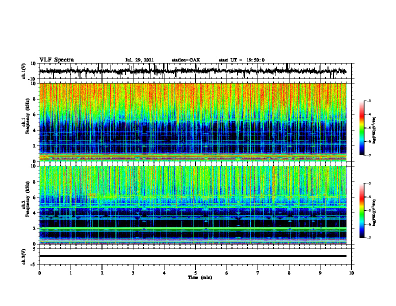Image resolution: width=396 pixels, height=306 pixels.
Task: Click the "VLF Spectra" plot title
Action: point(56,60)
